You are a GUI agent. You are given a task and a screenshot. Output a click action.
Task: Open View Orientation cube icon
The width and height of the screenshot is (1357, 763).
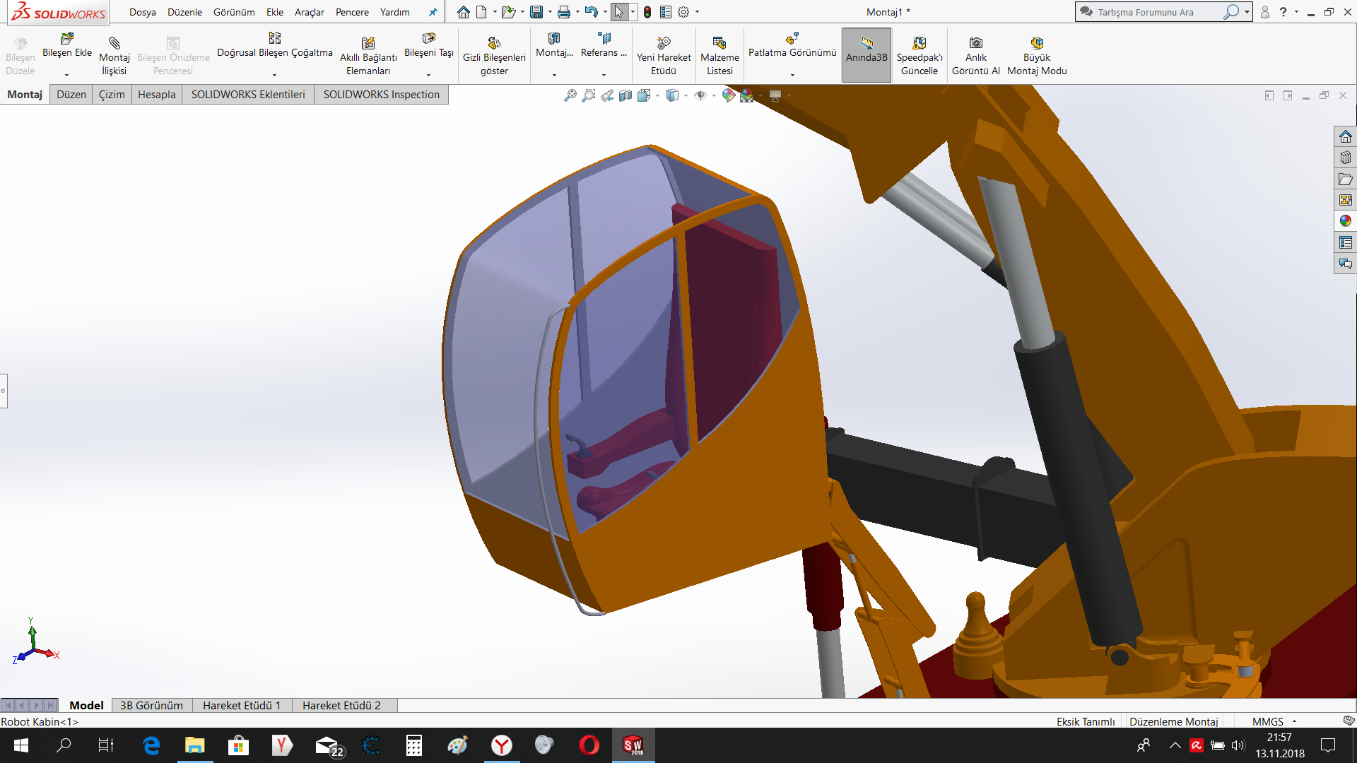pyautogui.click(x=644, y=95)
